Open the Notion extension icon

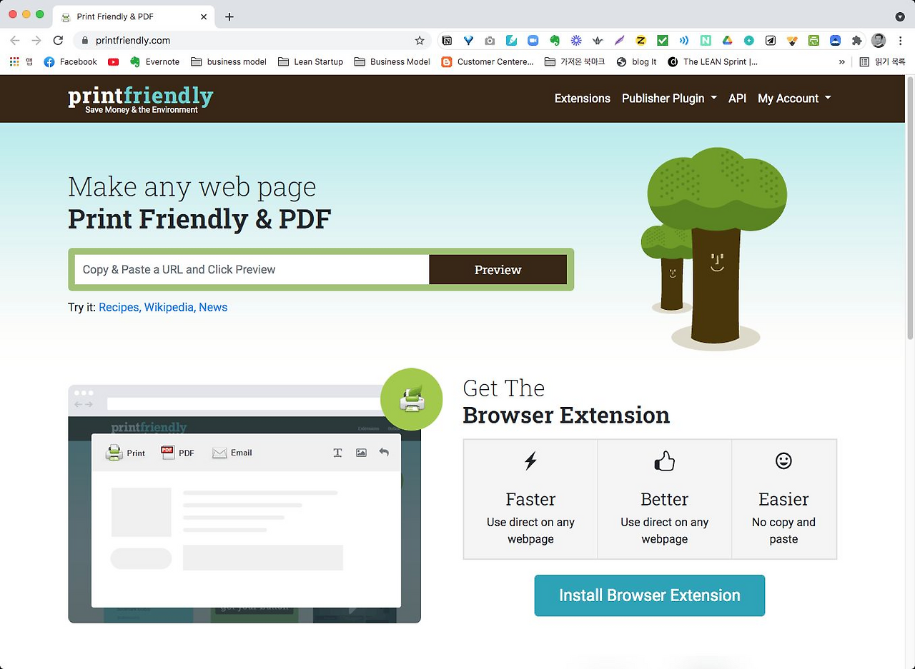pos(447,41)
